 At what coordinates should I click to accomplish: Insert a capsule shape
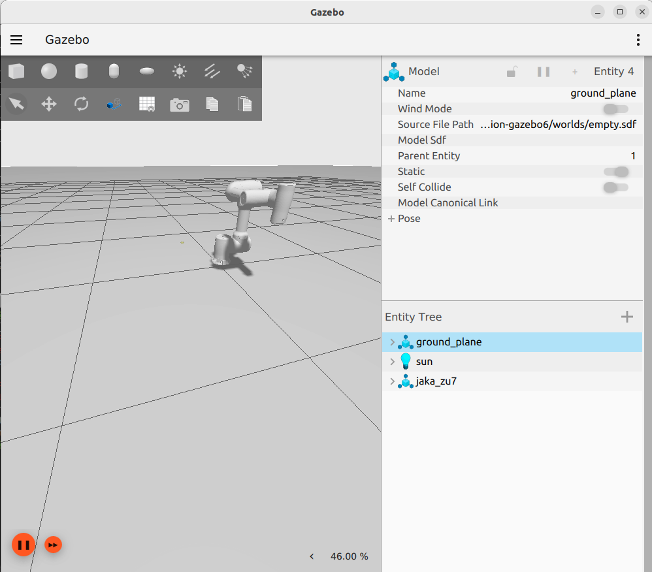click(x=114, y=71)
